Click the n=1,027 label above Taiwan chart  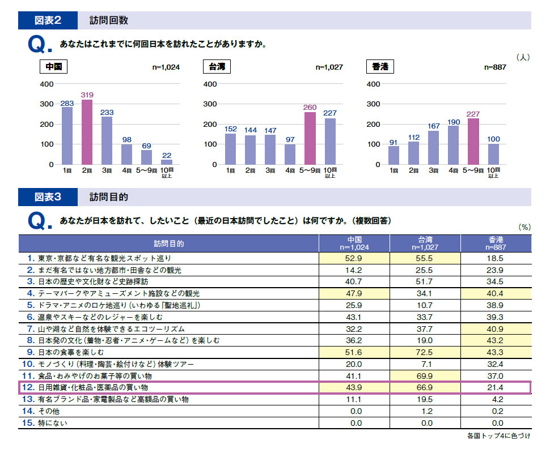[329, 67]
